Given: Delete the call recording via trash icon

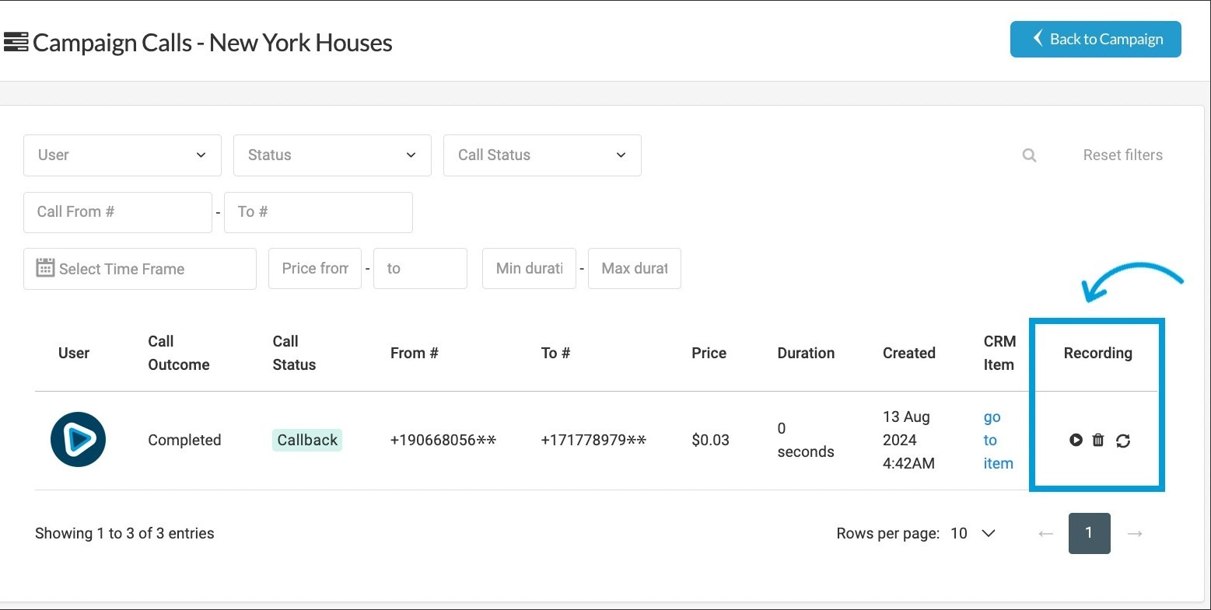Looking at the screenshot, I should pos(1098,441).
